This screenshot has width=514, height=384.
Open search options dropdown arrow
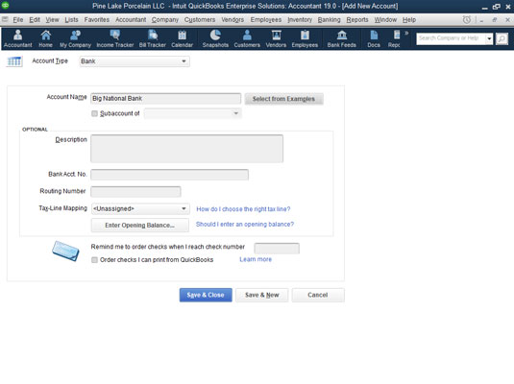[x=489, y=38]
